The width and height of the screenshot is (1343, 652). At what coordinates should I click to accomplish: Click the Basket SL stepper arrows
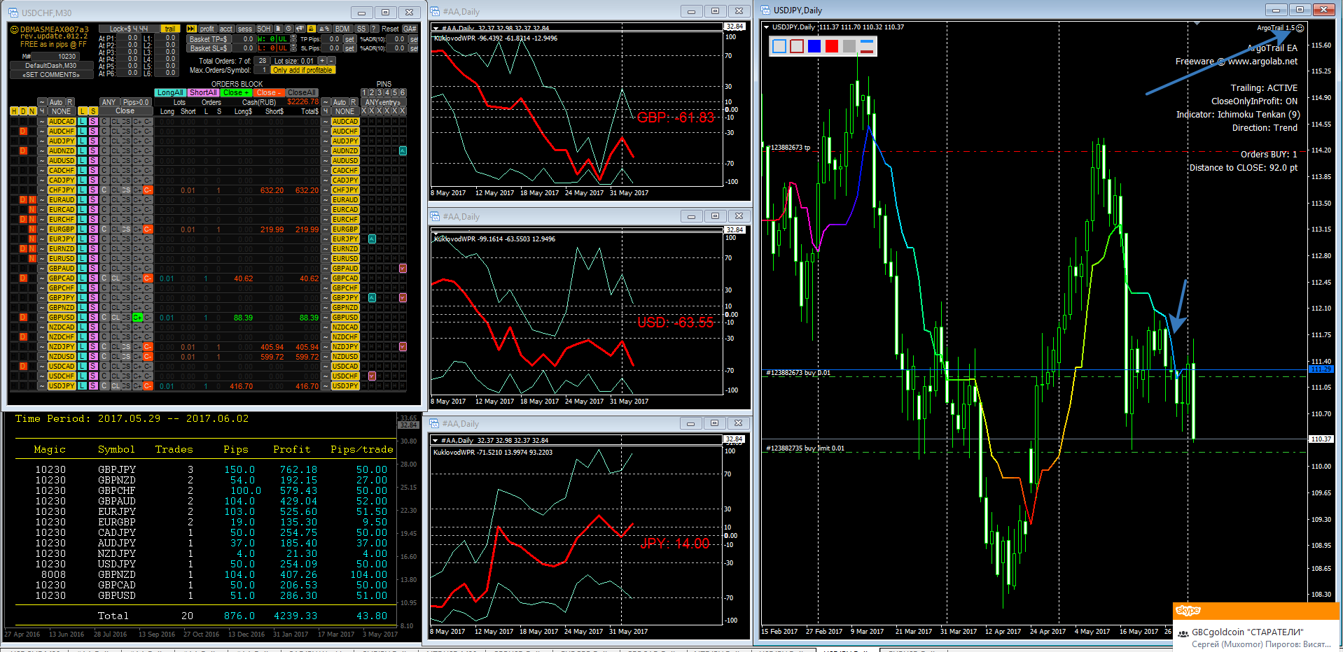pyautogui.click(x=293, y=48)
